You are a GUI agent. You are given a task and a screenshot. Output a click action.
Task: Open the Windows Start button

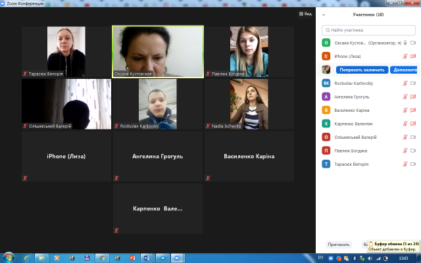(9, 258)
